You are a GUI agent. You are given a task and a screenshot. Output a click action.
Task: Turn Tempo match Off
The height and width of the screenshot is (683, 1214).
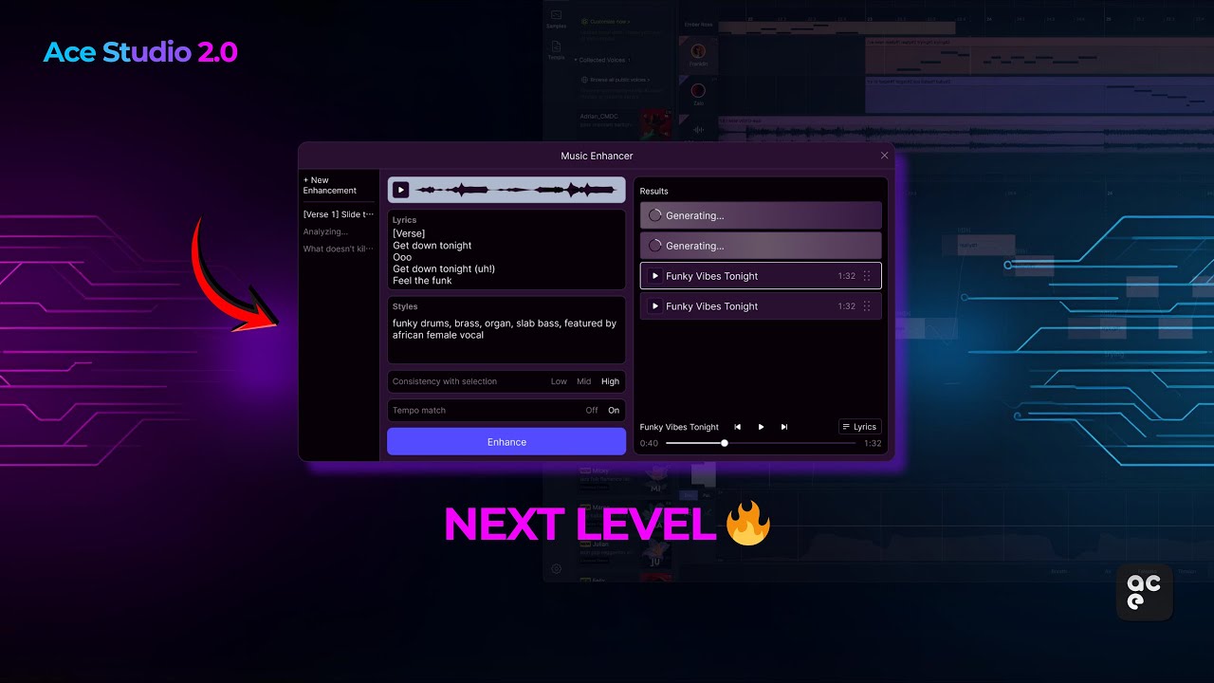[592, 411]
